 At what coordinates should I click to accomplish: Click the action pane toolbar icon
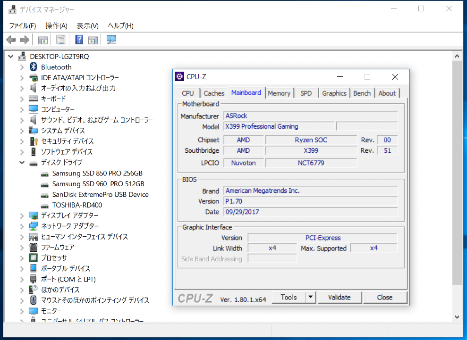point(93,40)
